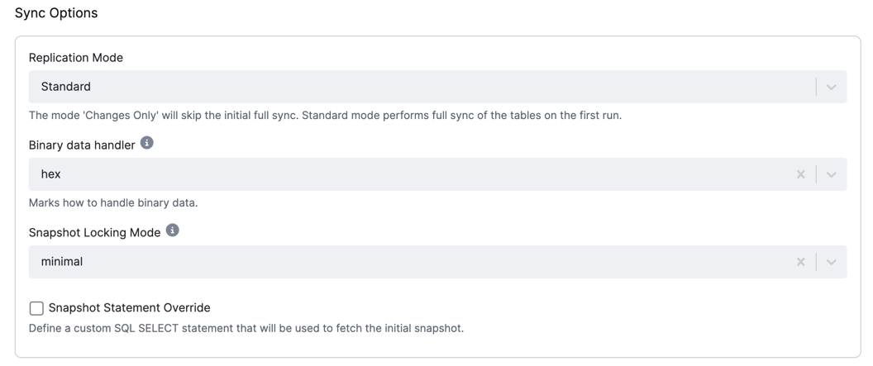Click the custom SQL SELECT statement description
873x366 pixels.
246,328
